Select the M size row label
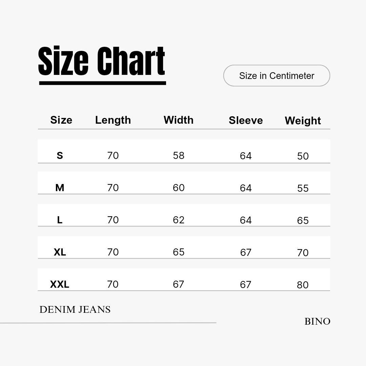The width and height of the screenshot is (366, 366). (60, 188)
